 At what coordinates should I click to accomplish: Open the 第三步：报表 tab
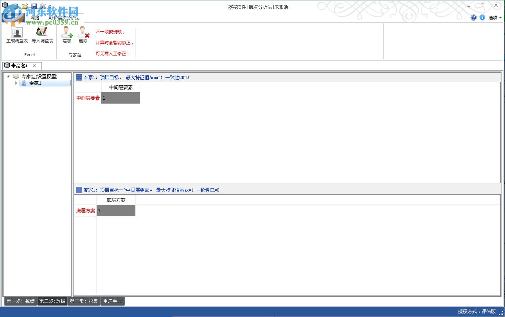pyautogui.click(x=84, y=301)
